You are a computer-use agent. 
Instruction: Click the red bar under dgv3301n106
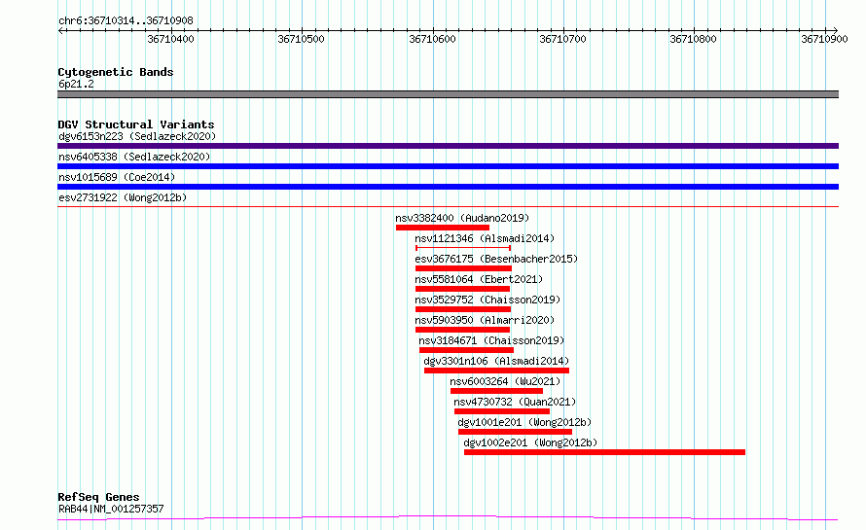point(496,371)
